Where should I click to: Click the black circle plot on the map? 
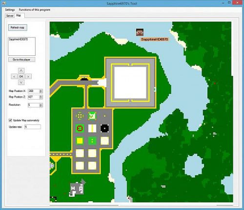tap(104, 128)
